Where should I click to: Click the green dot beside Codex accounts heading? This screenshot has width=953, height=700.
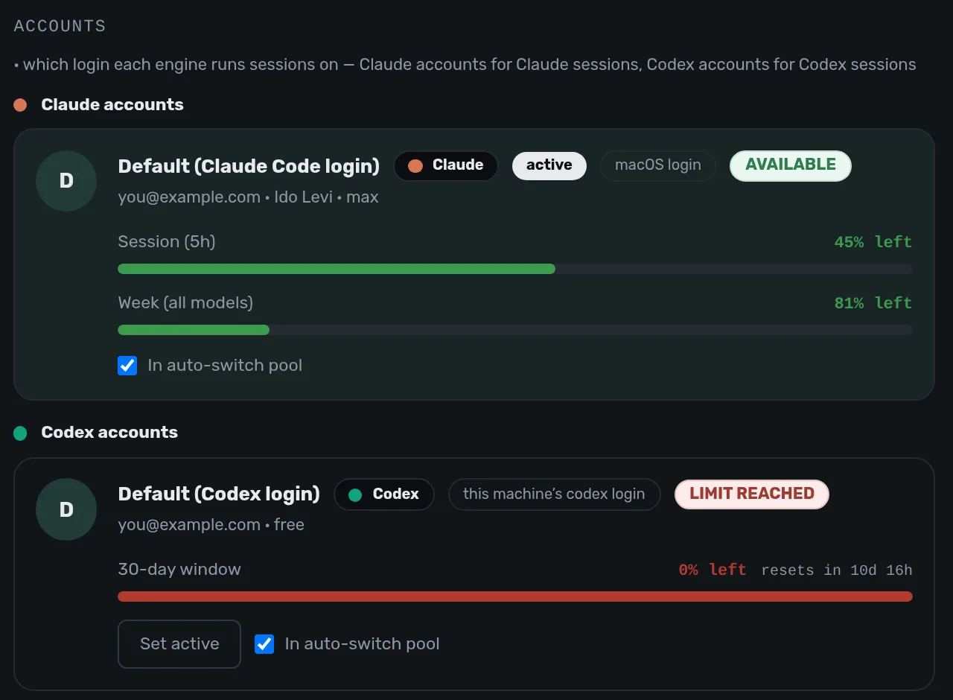[x=20, y=433]
